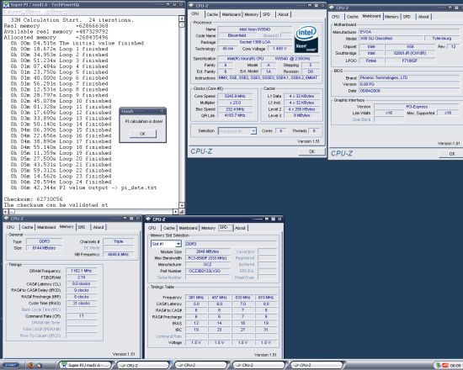The width and height of the screenshot is (463, 370).
Task: Click the green system tray icon
Action: [x=439, y=365]
